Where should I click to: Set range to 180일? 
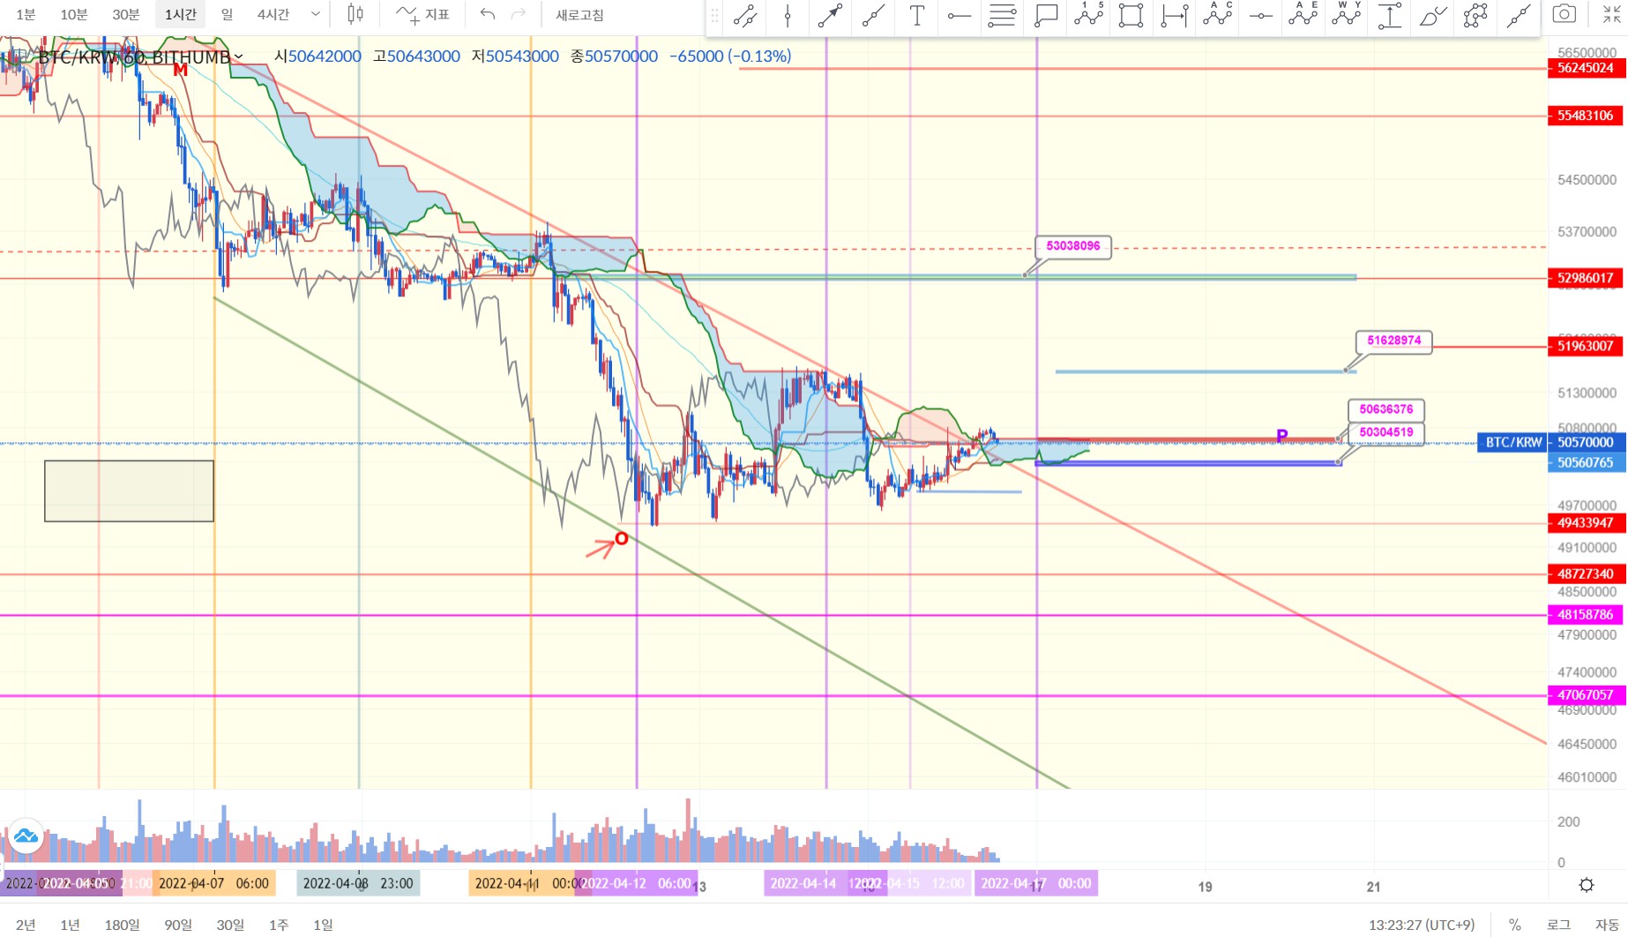point(122,925)
